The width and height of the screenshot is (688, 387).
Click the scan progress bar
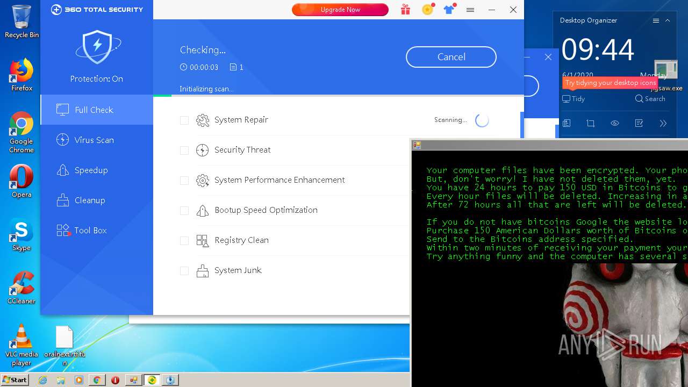coord(339,96)
